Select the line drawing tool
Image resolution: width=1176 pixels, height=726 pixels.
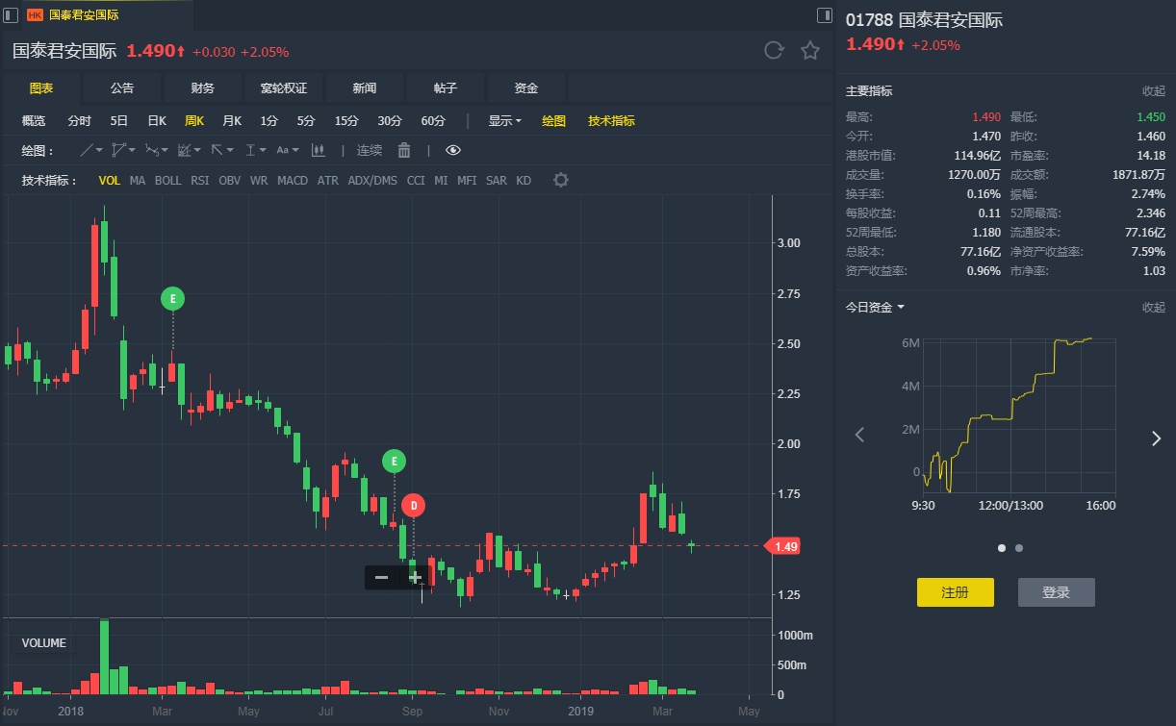tap(88, 150)
